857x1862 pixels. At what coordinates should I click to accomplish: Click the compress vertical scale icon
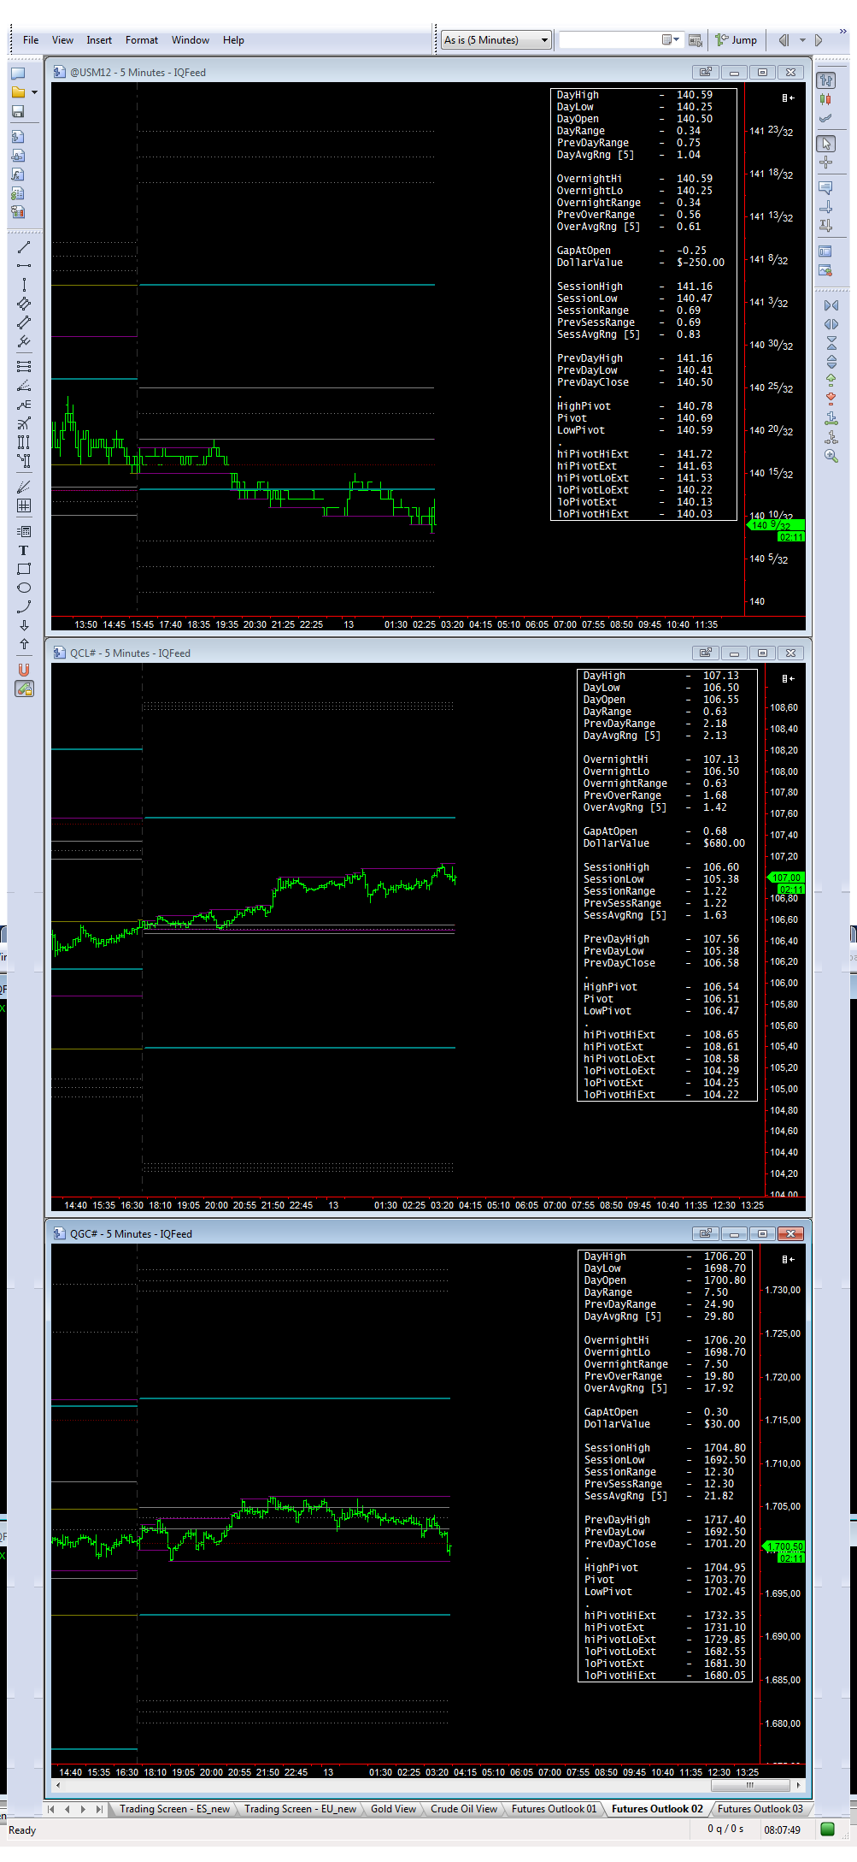click(x=831, y=343)
